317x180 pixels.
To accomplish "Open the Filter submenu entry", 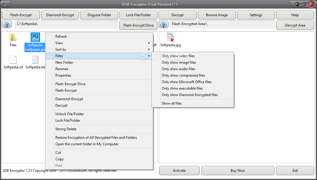I will tap(99, 56).
